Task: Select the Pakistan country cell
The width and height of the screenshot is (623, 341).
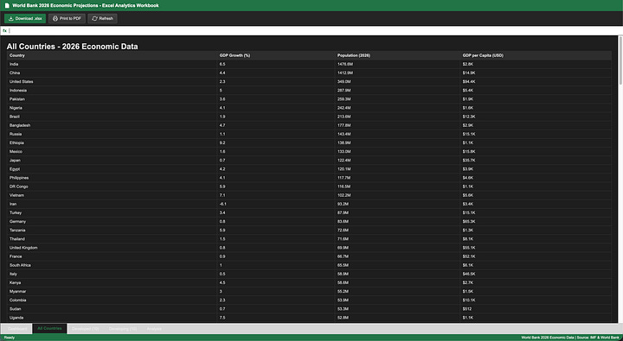Action: click(112, 99)
